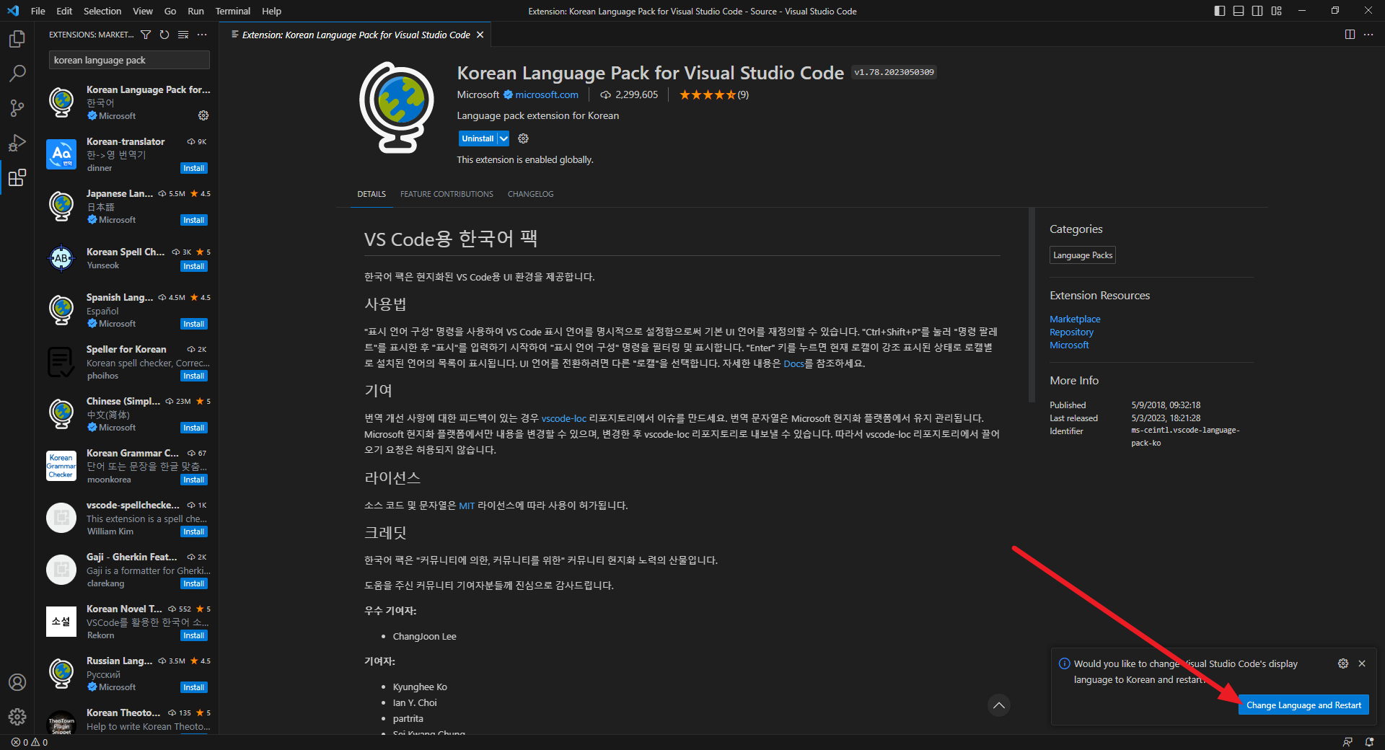This screenshot has width=1385, height=750.
Task: Open the Extensions view icon
Action: [17, 177]
